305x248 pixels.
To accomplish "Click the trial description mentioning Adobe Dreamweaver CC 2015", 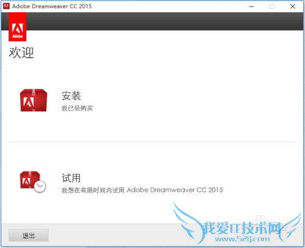I will tap(142, 190).
